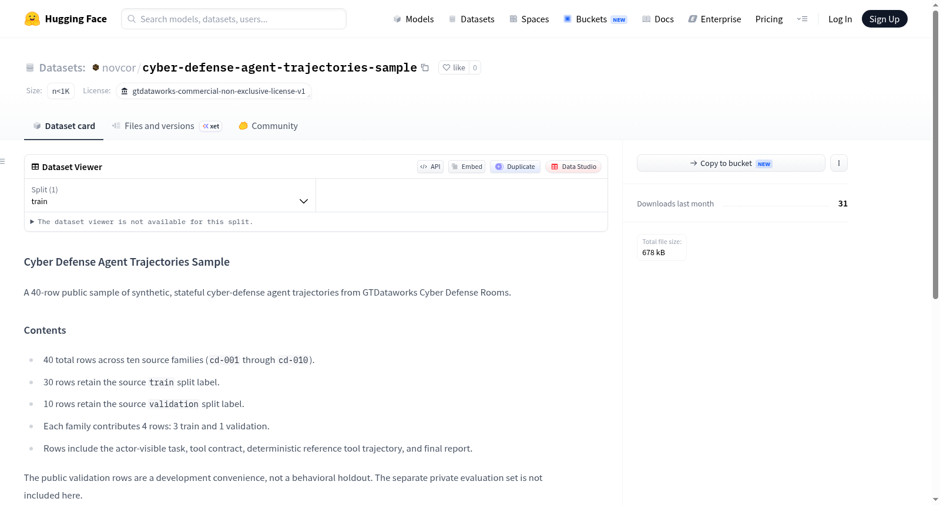940x505 pixels.
Task: Click the Hugging Face logo icon
Action: [32, 19]
